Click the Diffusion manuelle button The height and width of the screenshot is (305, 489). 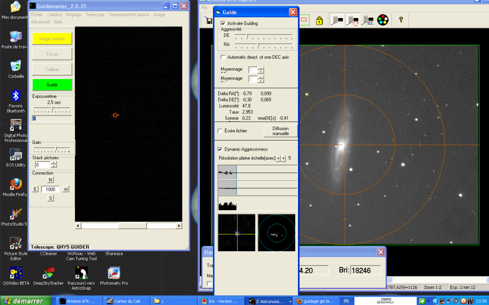point(281,131)
